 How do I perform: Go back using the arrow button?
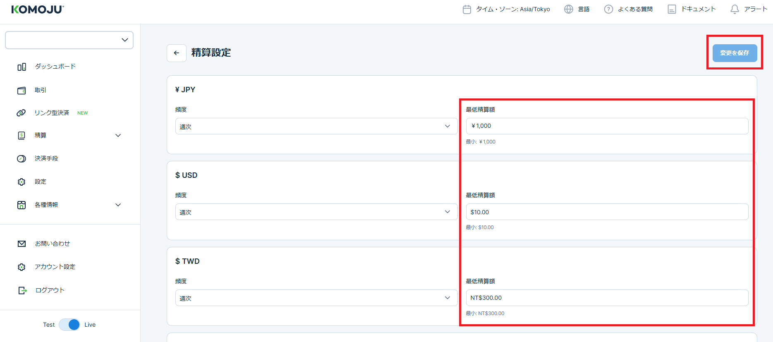(x=177, y=53)
